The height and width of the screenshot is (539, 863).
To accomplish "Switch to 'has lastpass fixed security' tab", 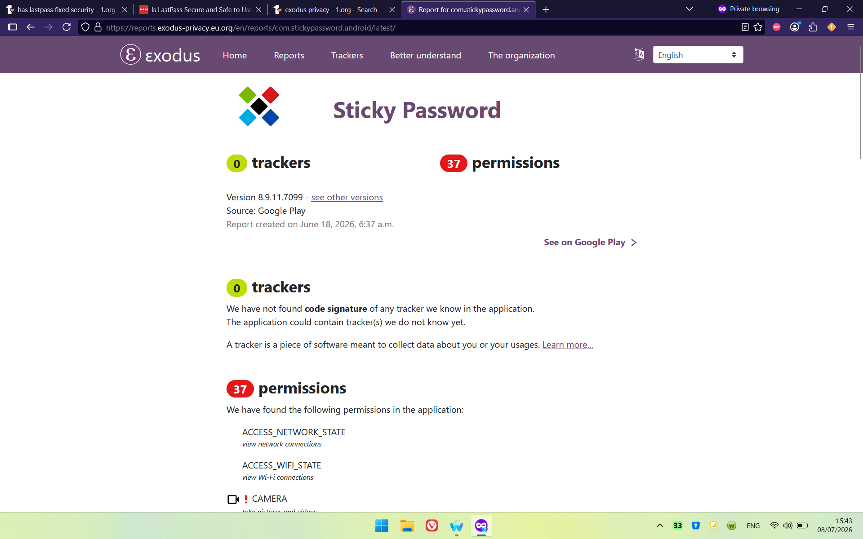I will 66,9.
